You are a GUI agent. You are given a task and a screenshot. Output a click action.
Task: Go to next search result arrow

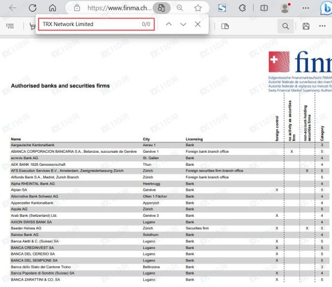[x=183, y=24]
